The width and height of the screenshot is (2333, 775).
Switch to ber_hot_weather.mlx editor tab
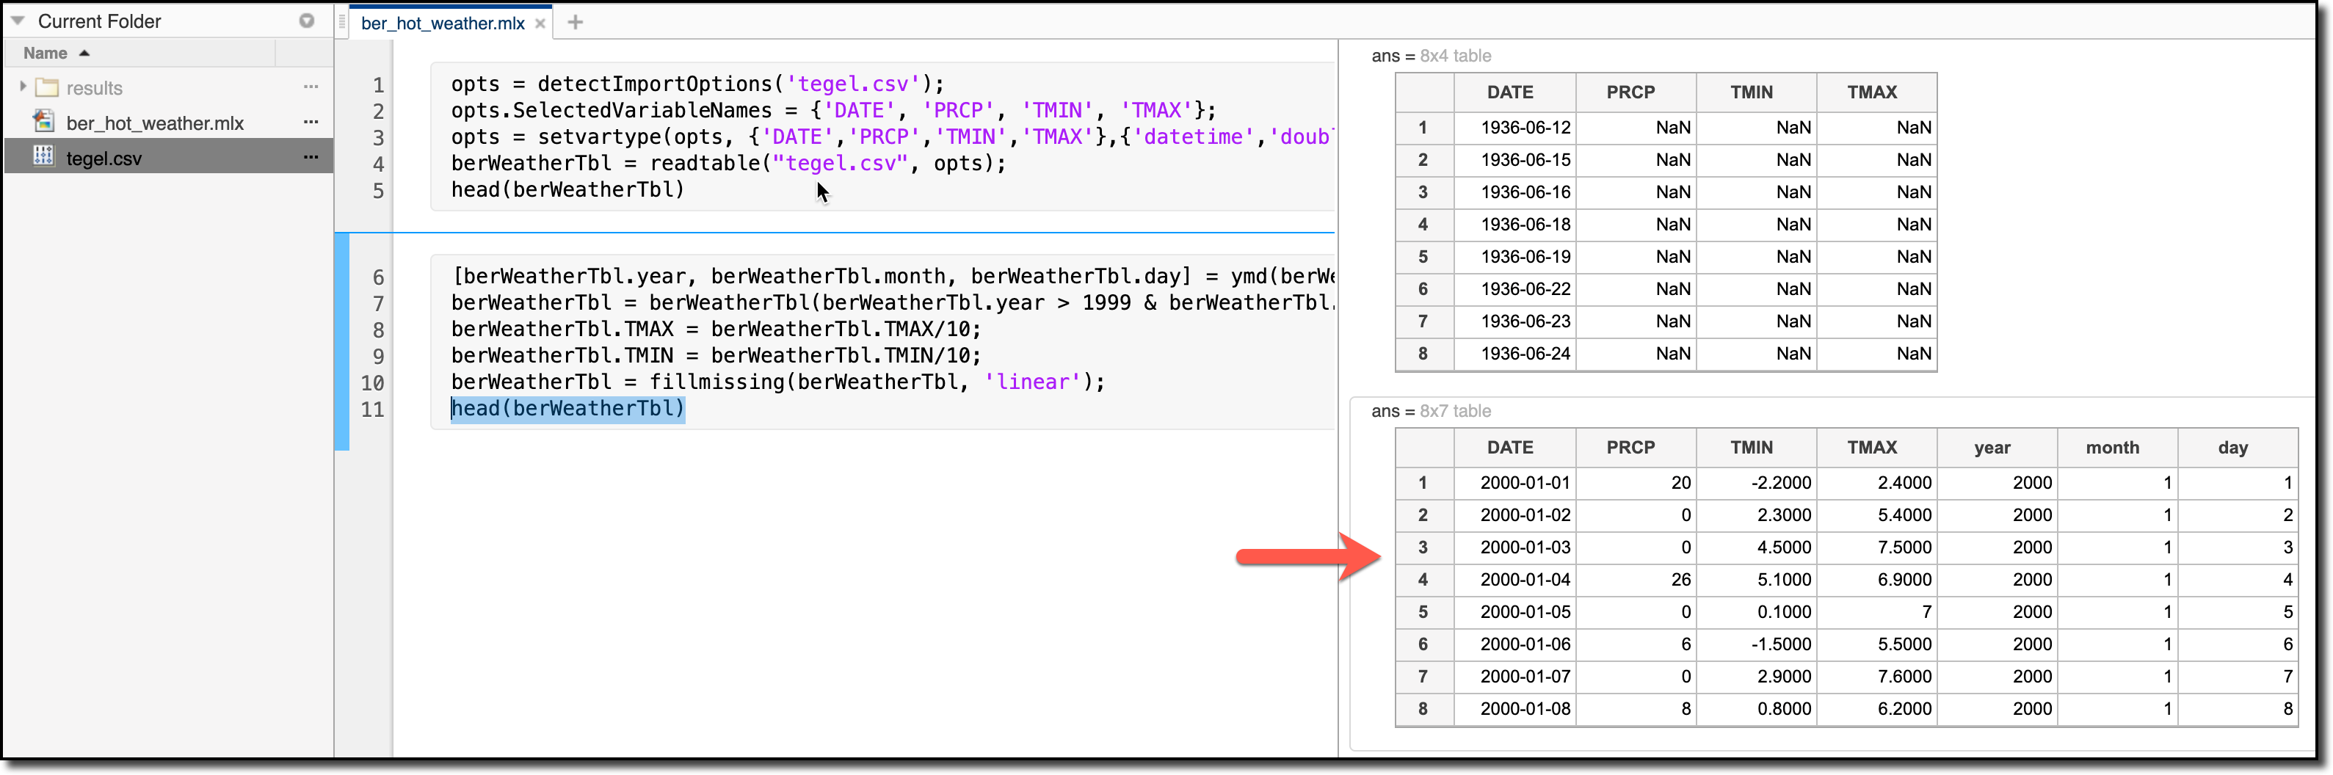443,23
